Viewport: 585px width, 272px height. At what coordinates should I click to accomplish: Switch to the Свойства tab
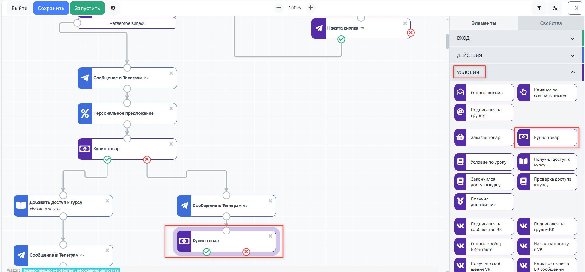[551, 23]
